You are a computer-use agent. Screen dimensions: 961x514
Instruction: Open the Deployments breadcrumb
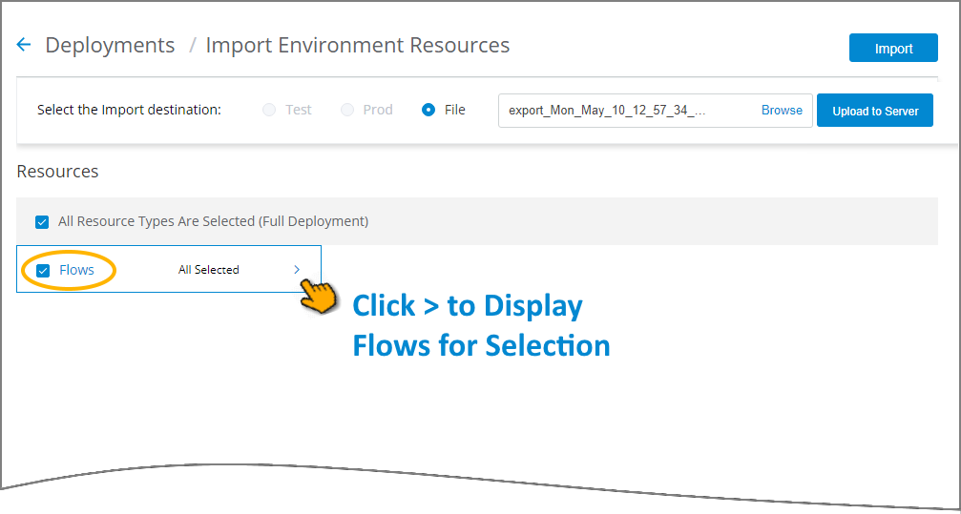[110, 46]
